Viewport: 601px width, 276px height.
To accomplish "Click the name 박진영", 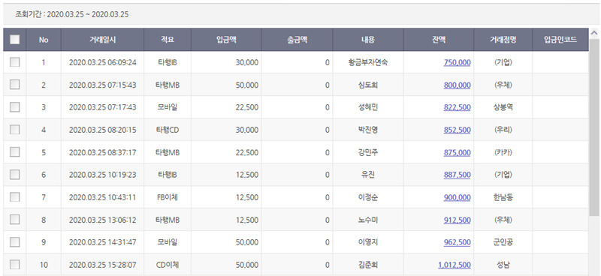I will 368,130.
